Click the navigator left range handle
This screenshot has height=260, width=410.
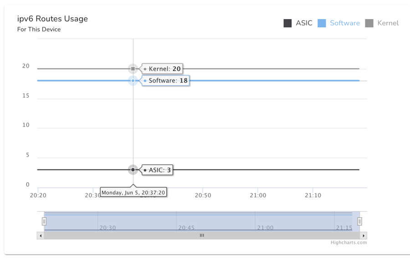tap(44, 221)
